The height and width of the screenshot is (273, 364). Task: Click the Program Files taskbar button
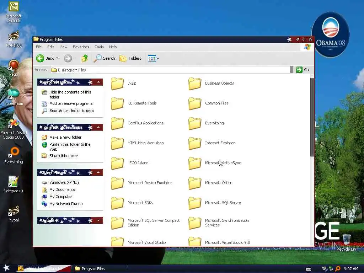pyautogui.click(x=99, y=269)
